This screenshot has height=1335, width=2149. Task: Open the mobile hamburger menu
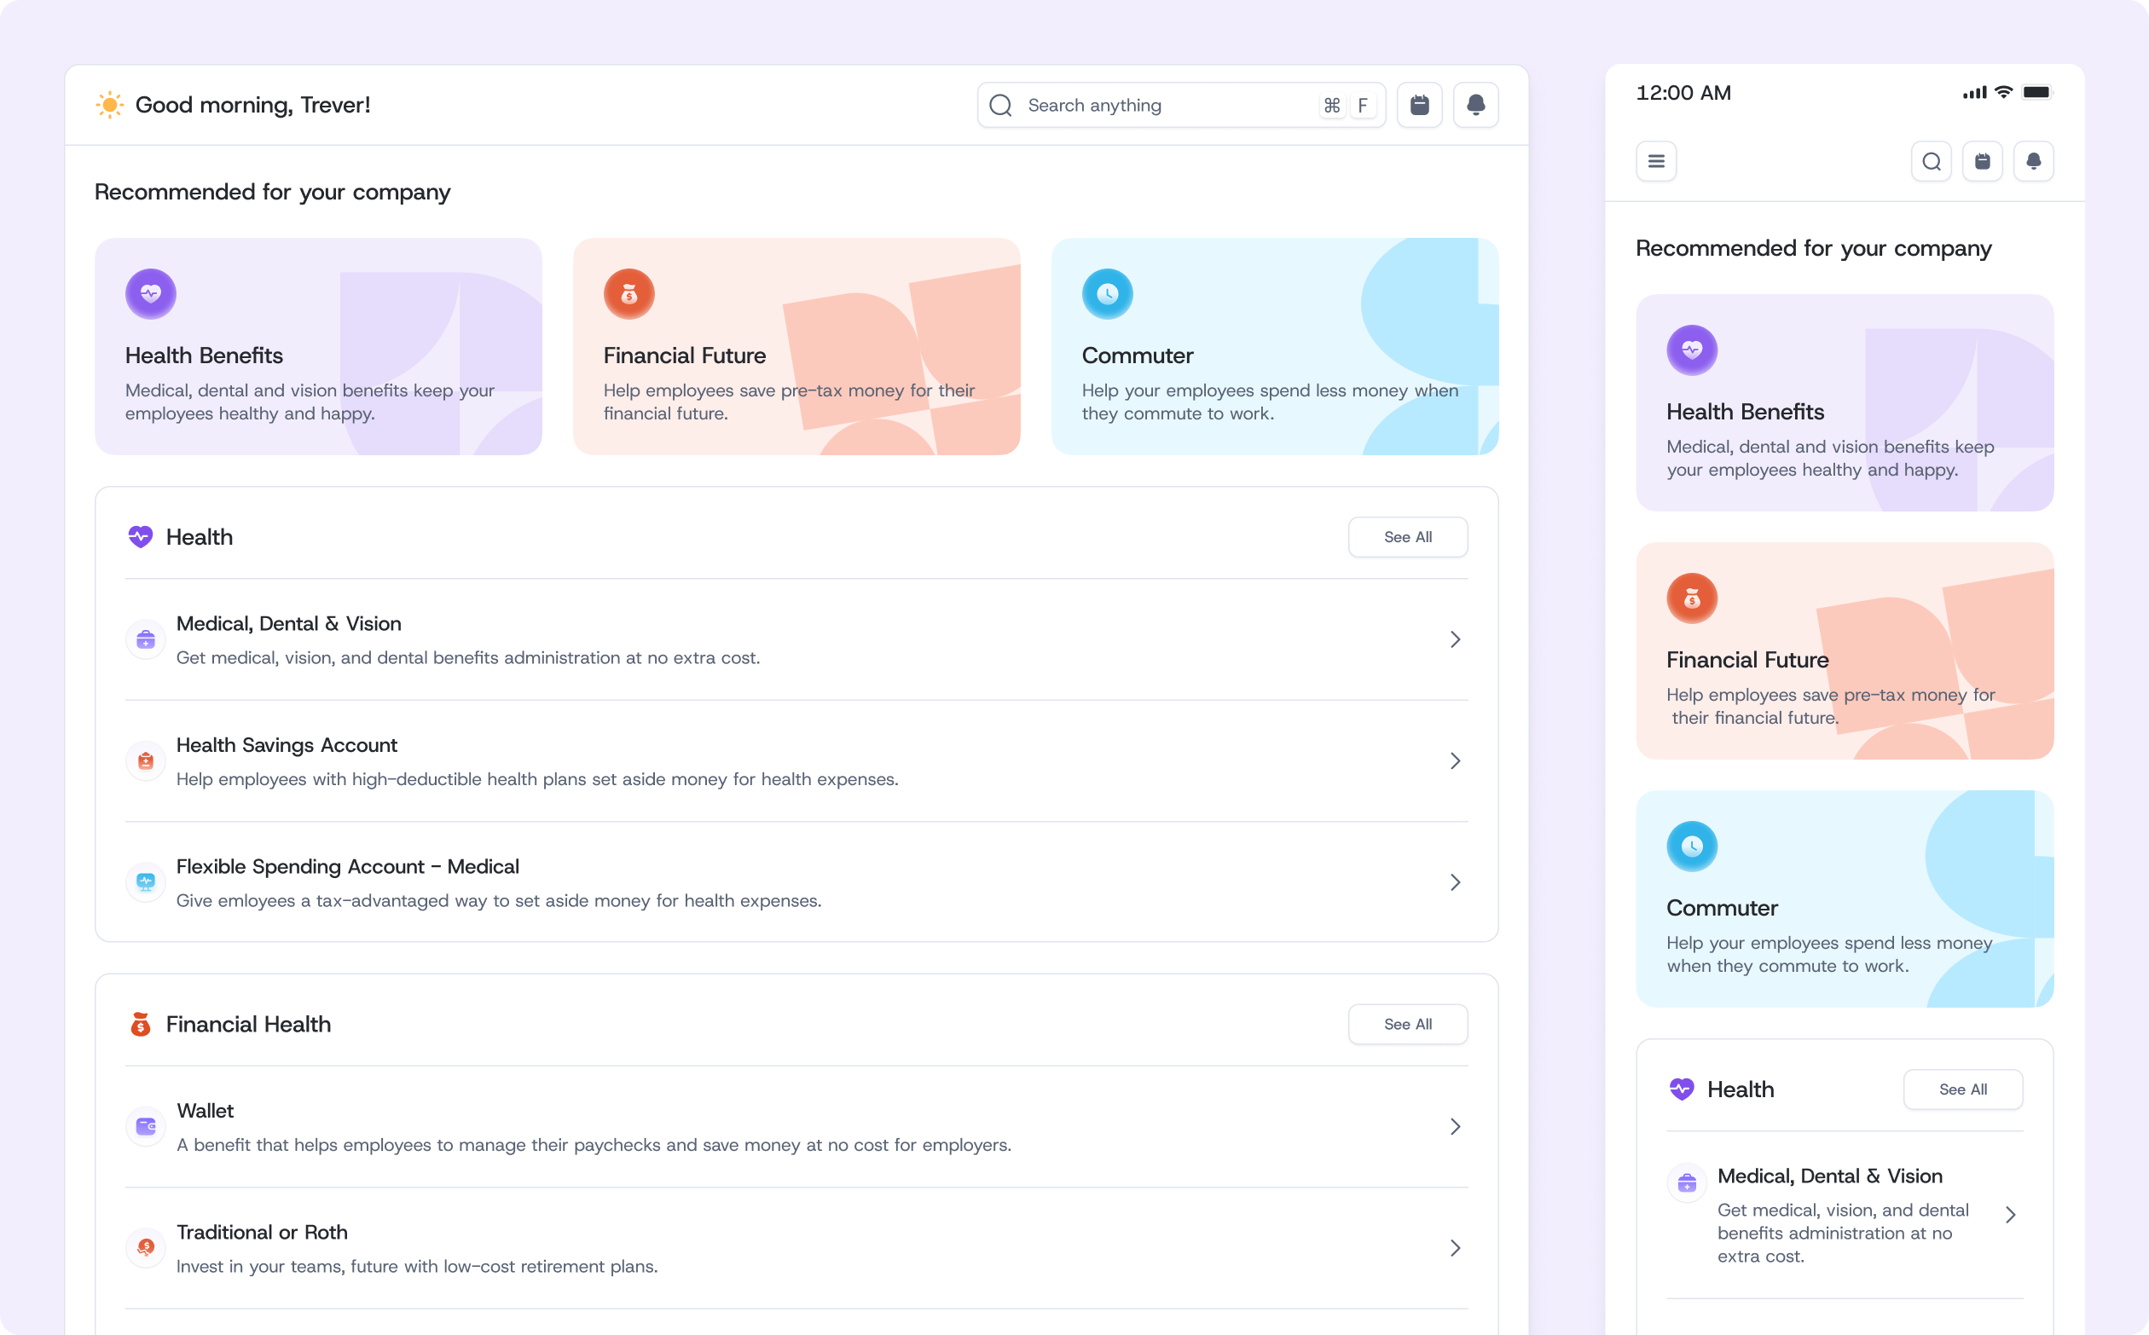click(x=1655, y=162)
